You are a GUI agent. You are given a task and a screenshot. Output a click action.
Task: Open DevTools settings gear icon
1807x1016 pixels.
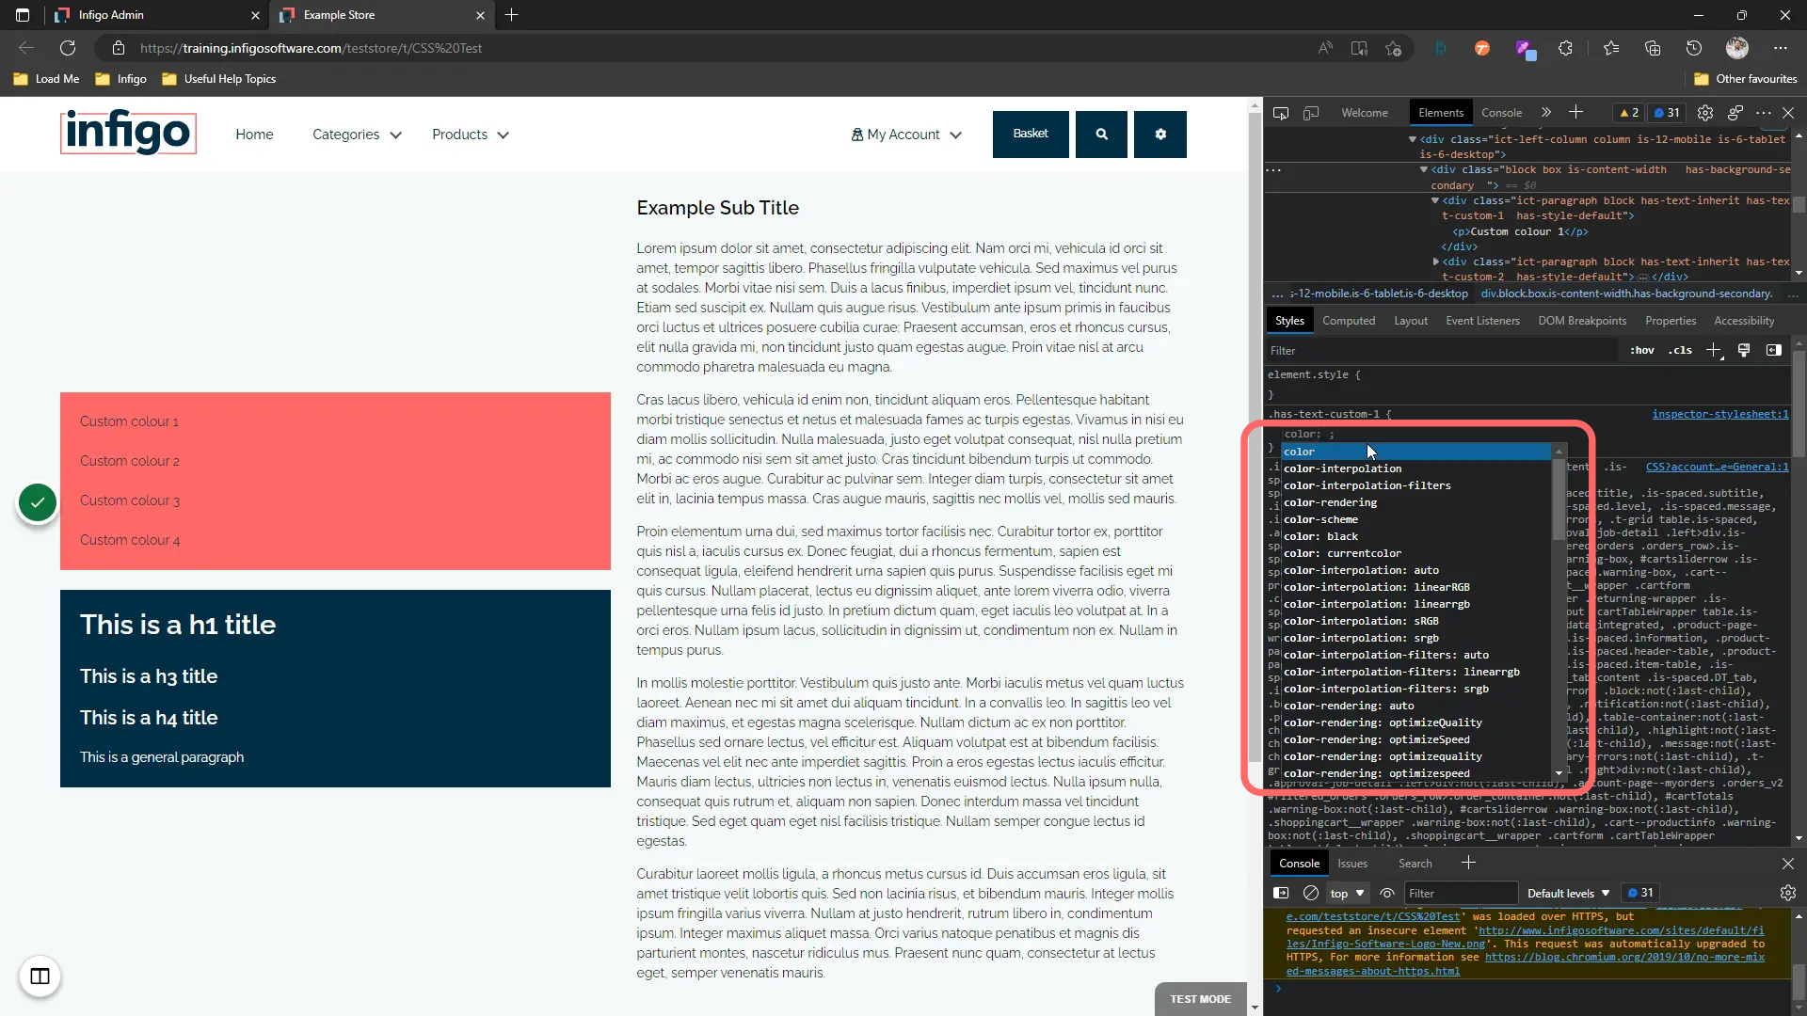click(x=1704, y=113)
